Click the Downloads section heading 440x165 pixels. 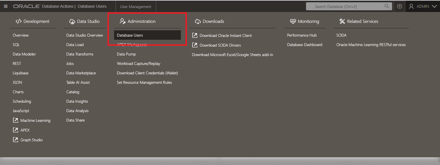click(x=213, y=21)
